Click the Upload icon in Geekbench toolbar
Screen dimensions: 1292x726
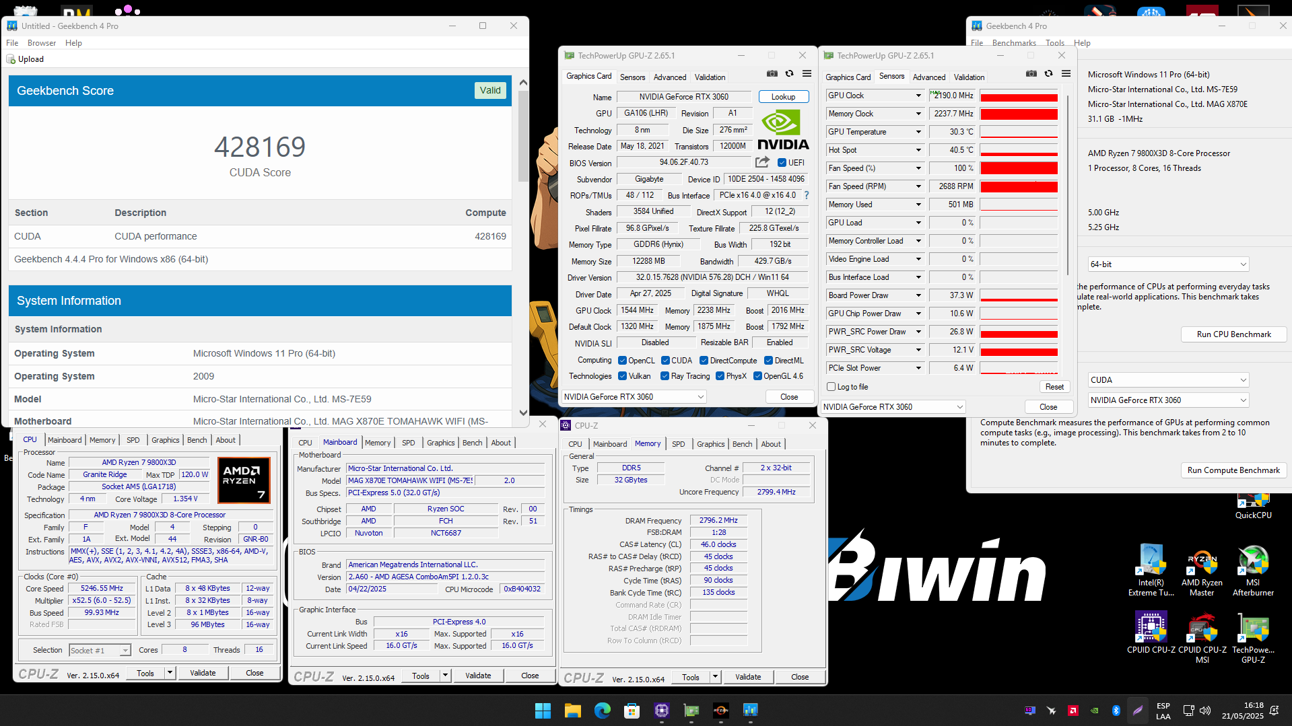(x=11, y=59)
